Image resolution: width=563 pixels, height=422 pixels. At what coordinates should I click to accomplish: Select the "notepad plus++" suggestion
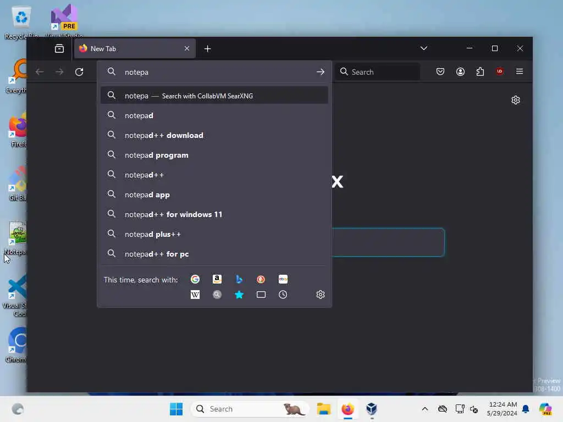point(214,234)
